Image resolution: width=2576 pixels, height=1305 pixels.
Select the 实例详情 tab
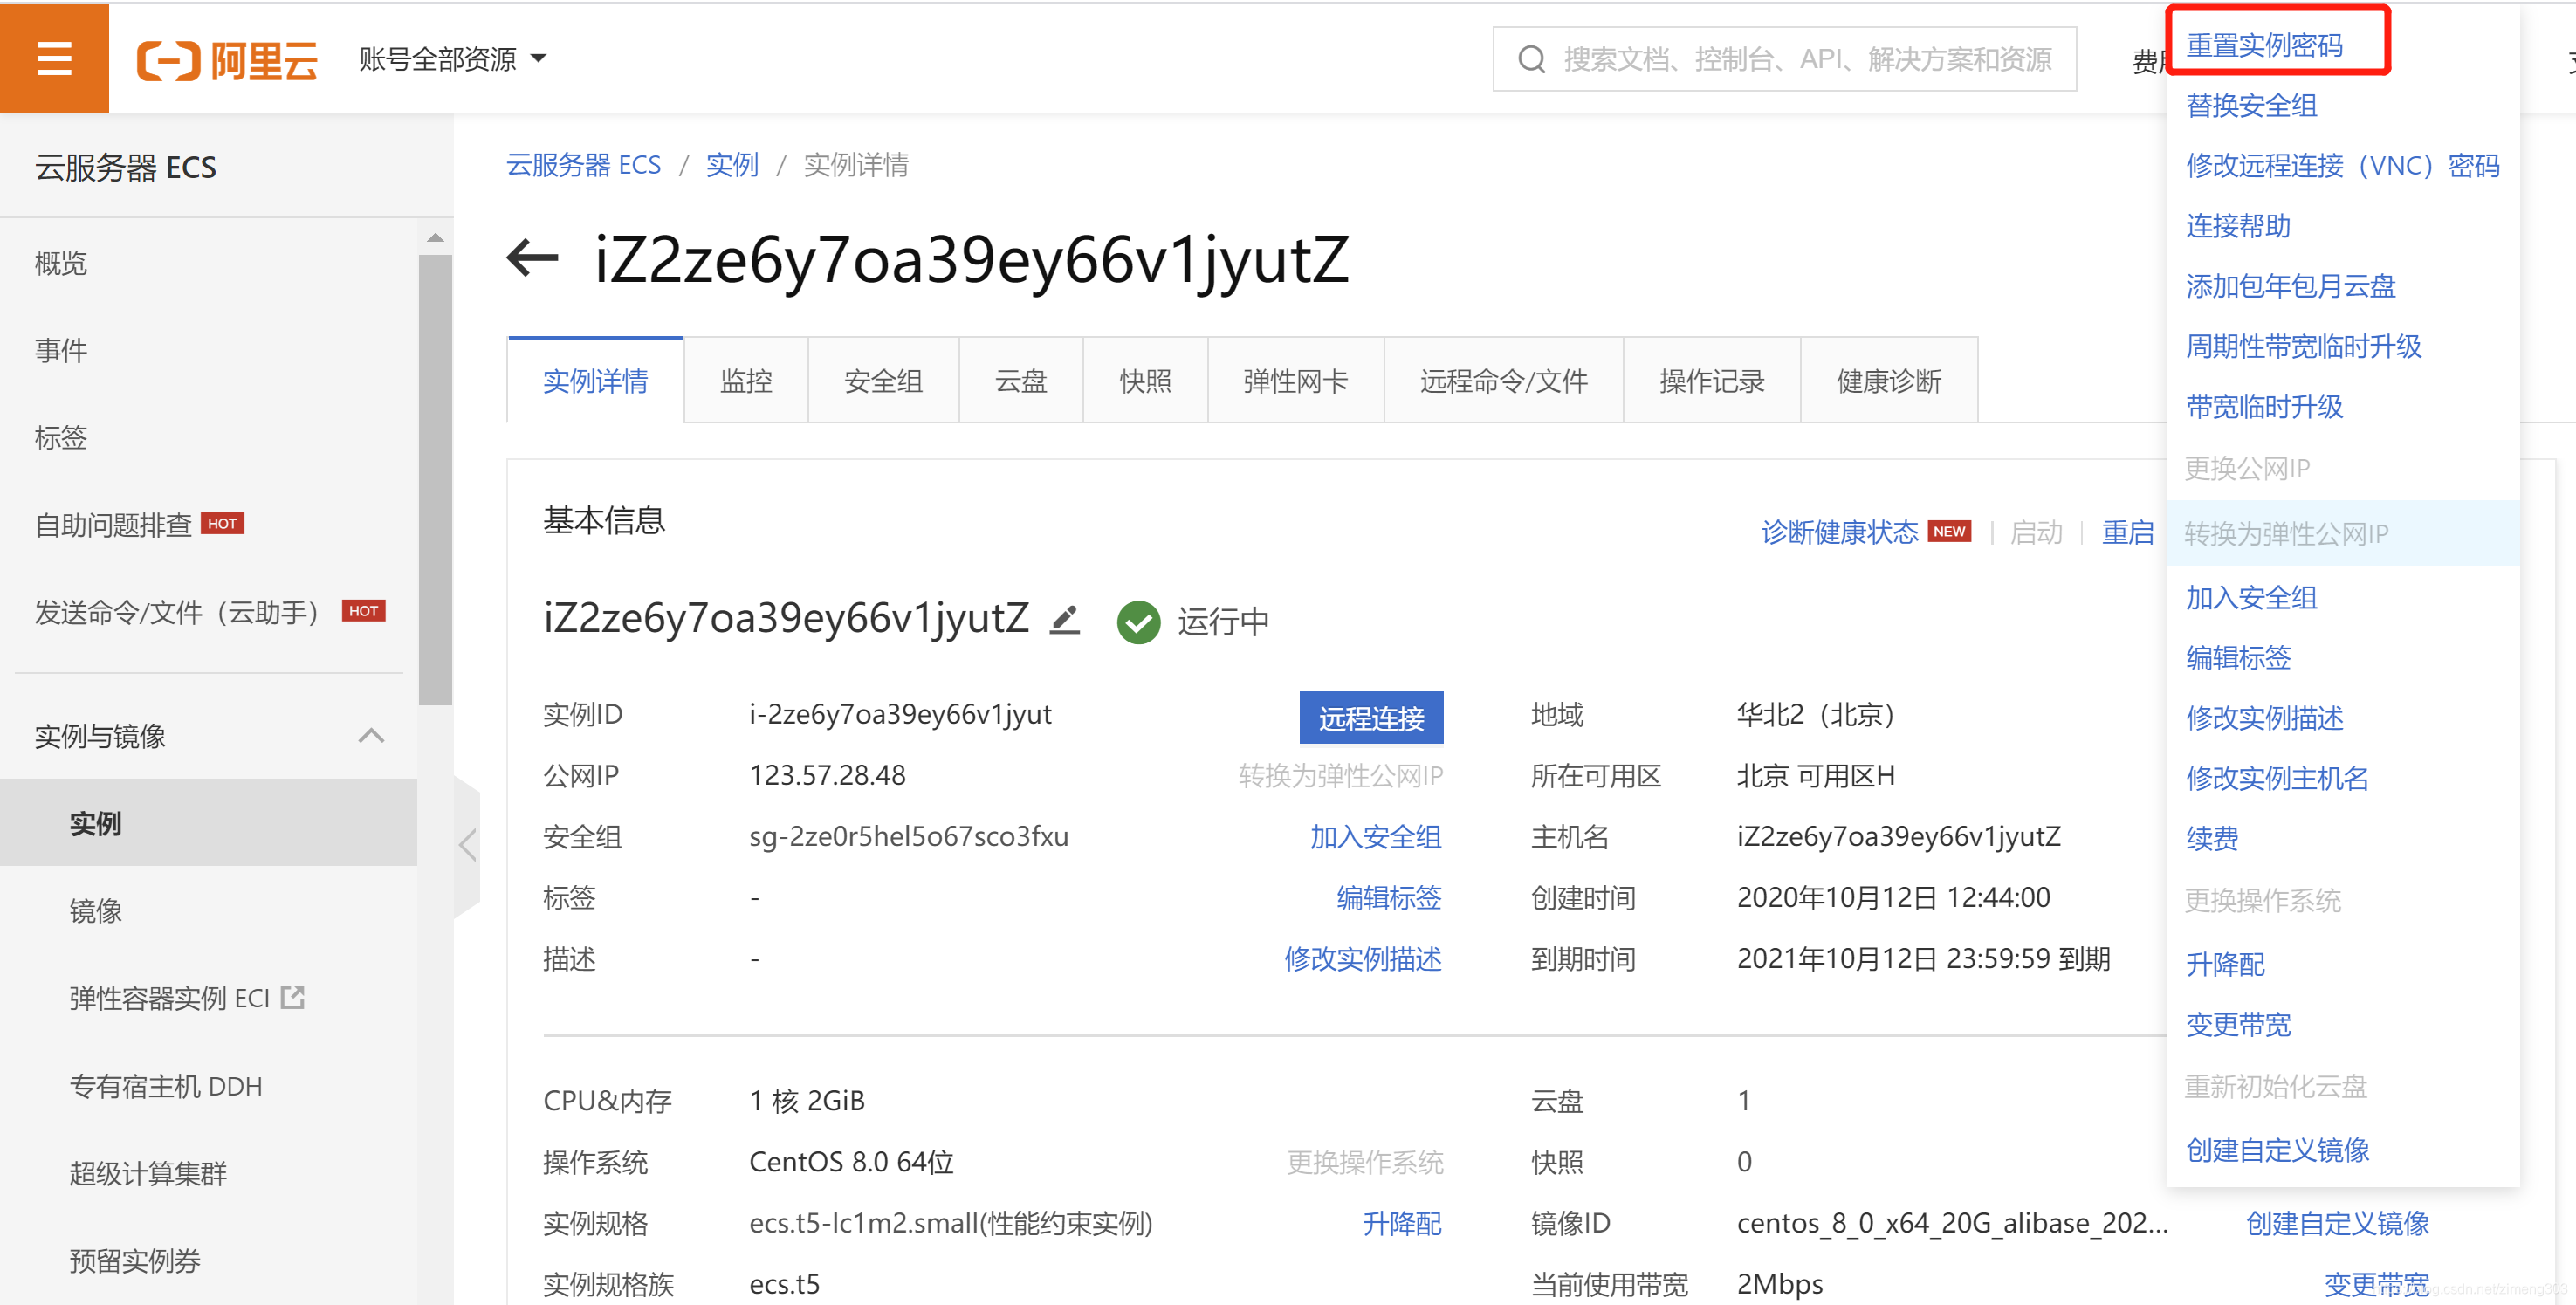pyautogui.click(x=595, y=381)
